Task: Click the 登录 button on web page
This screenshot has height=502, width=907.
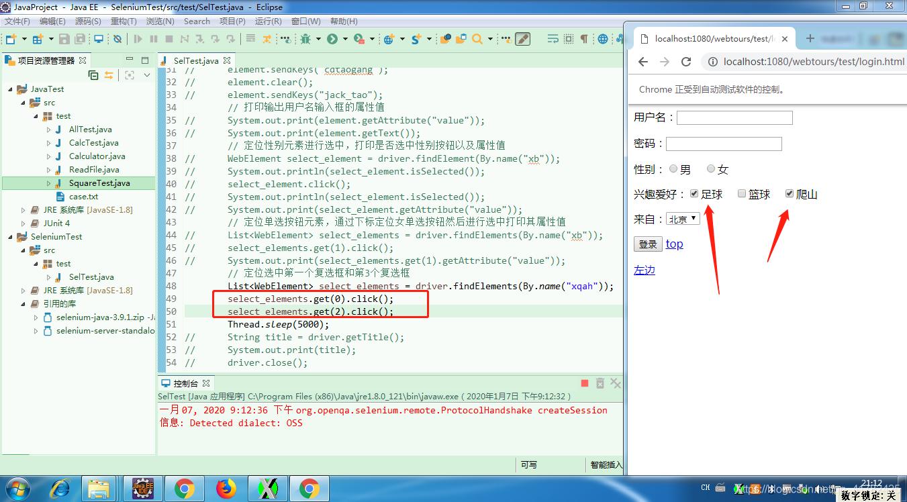Action: coord(648,244)
